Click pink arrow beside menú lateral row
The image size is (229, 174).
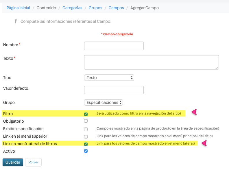click(x=204, y=143)
